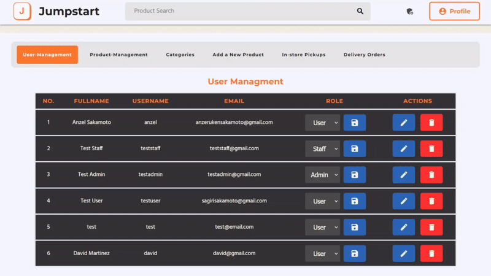The height and width of the screenshot is (276, 491).
Task: Open role dropdown for David Martinez
Action: point(323,253)
